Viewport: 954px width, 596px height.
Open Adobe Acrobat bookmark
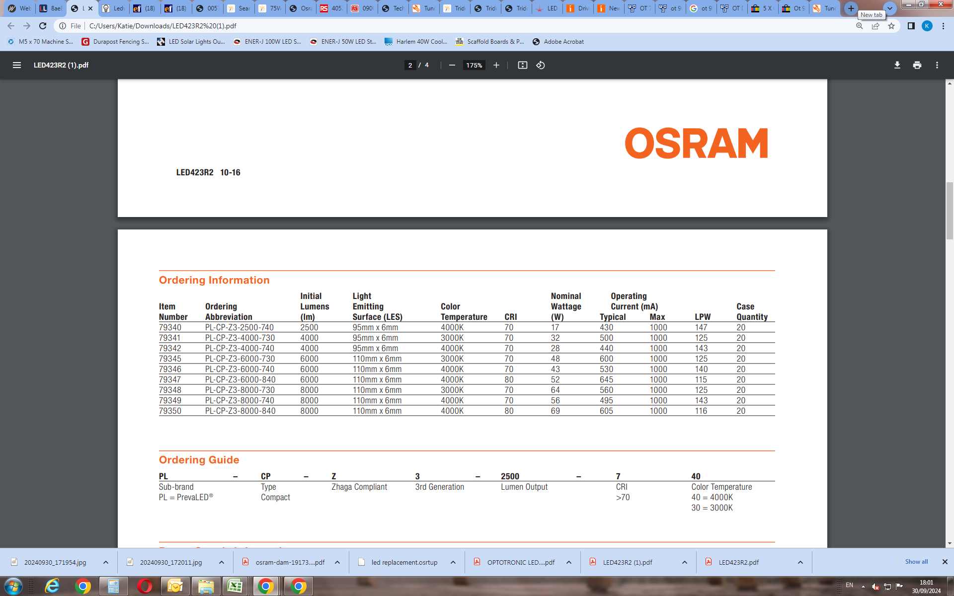(x=558, y=42)
